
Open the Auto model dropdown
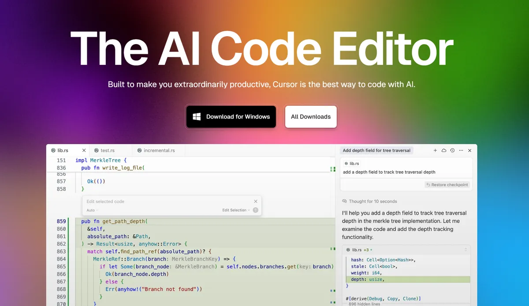point(92,210)
